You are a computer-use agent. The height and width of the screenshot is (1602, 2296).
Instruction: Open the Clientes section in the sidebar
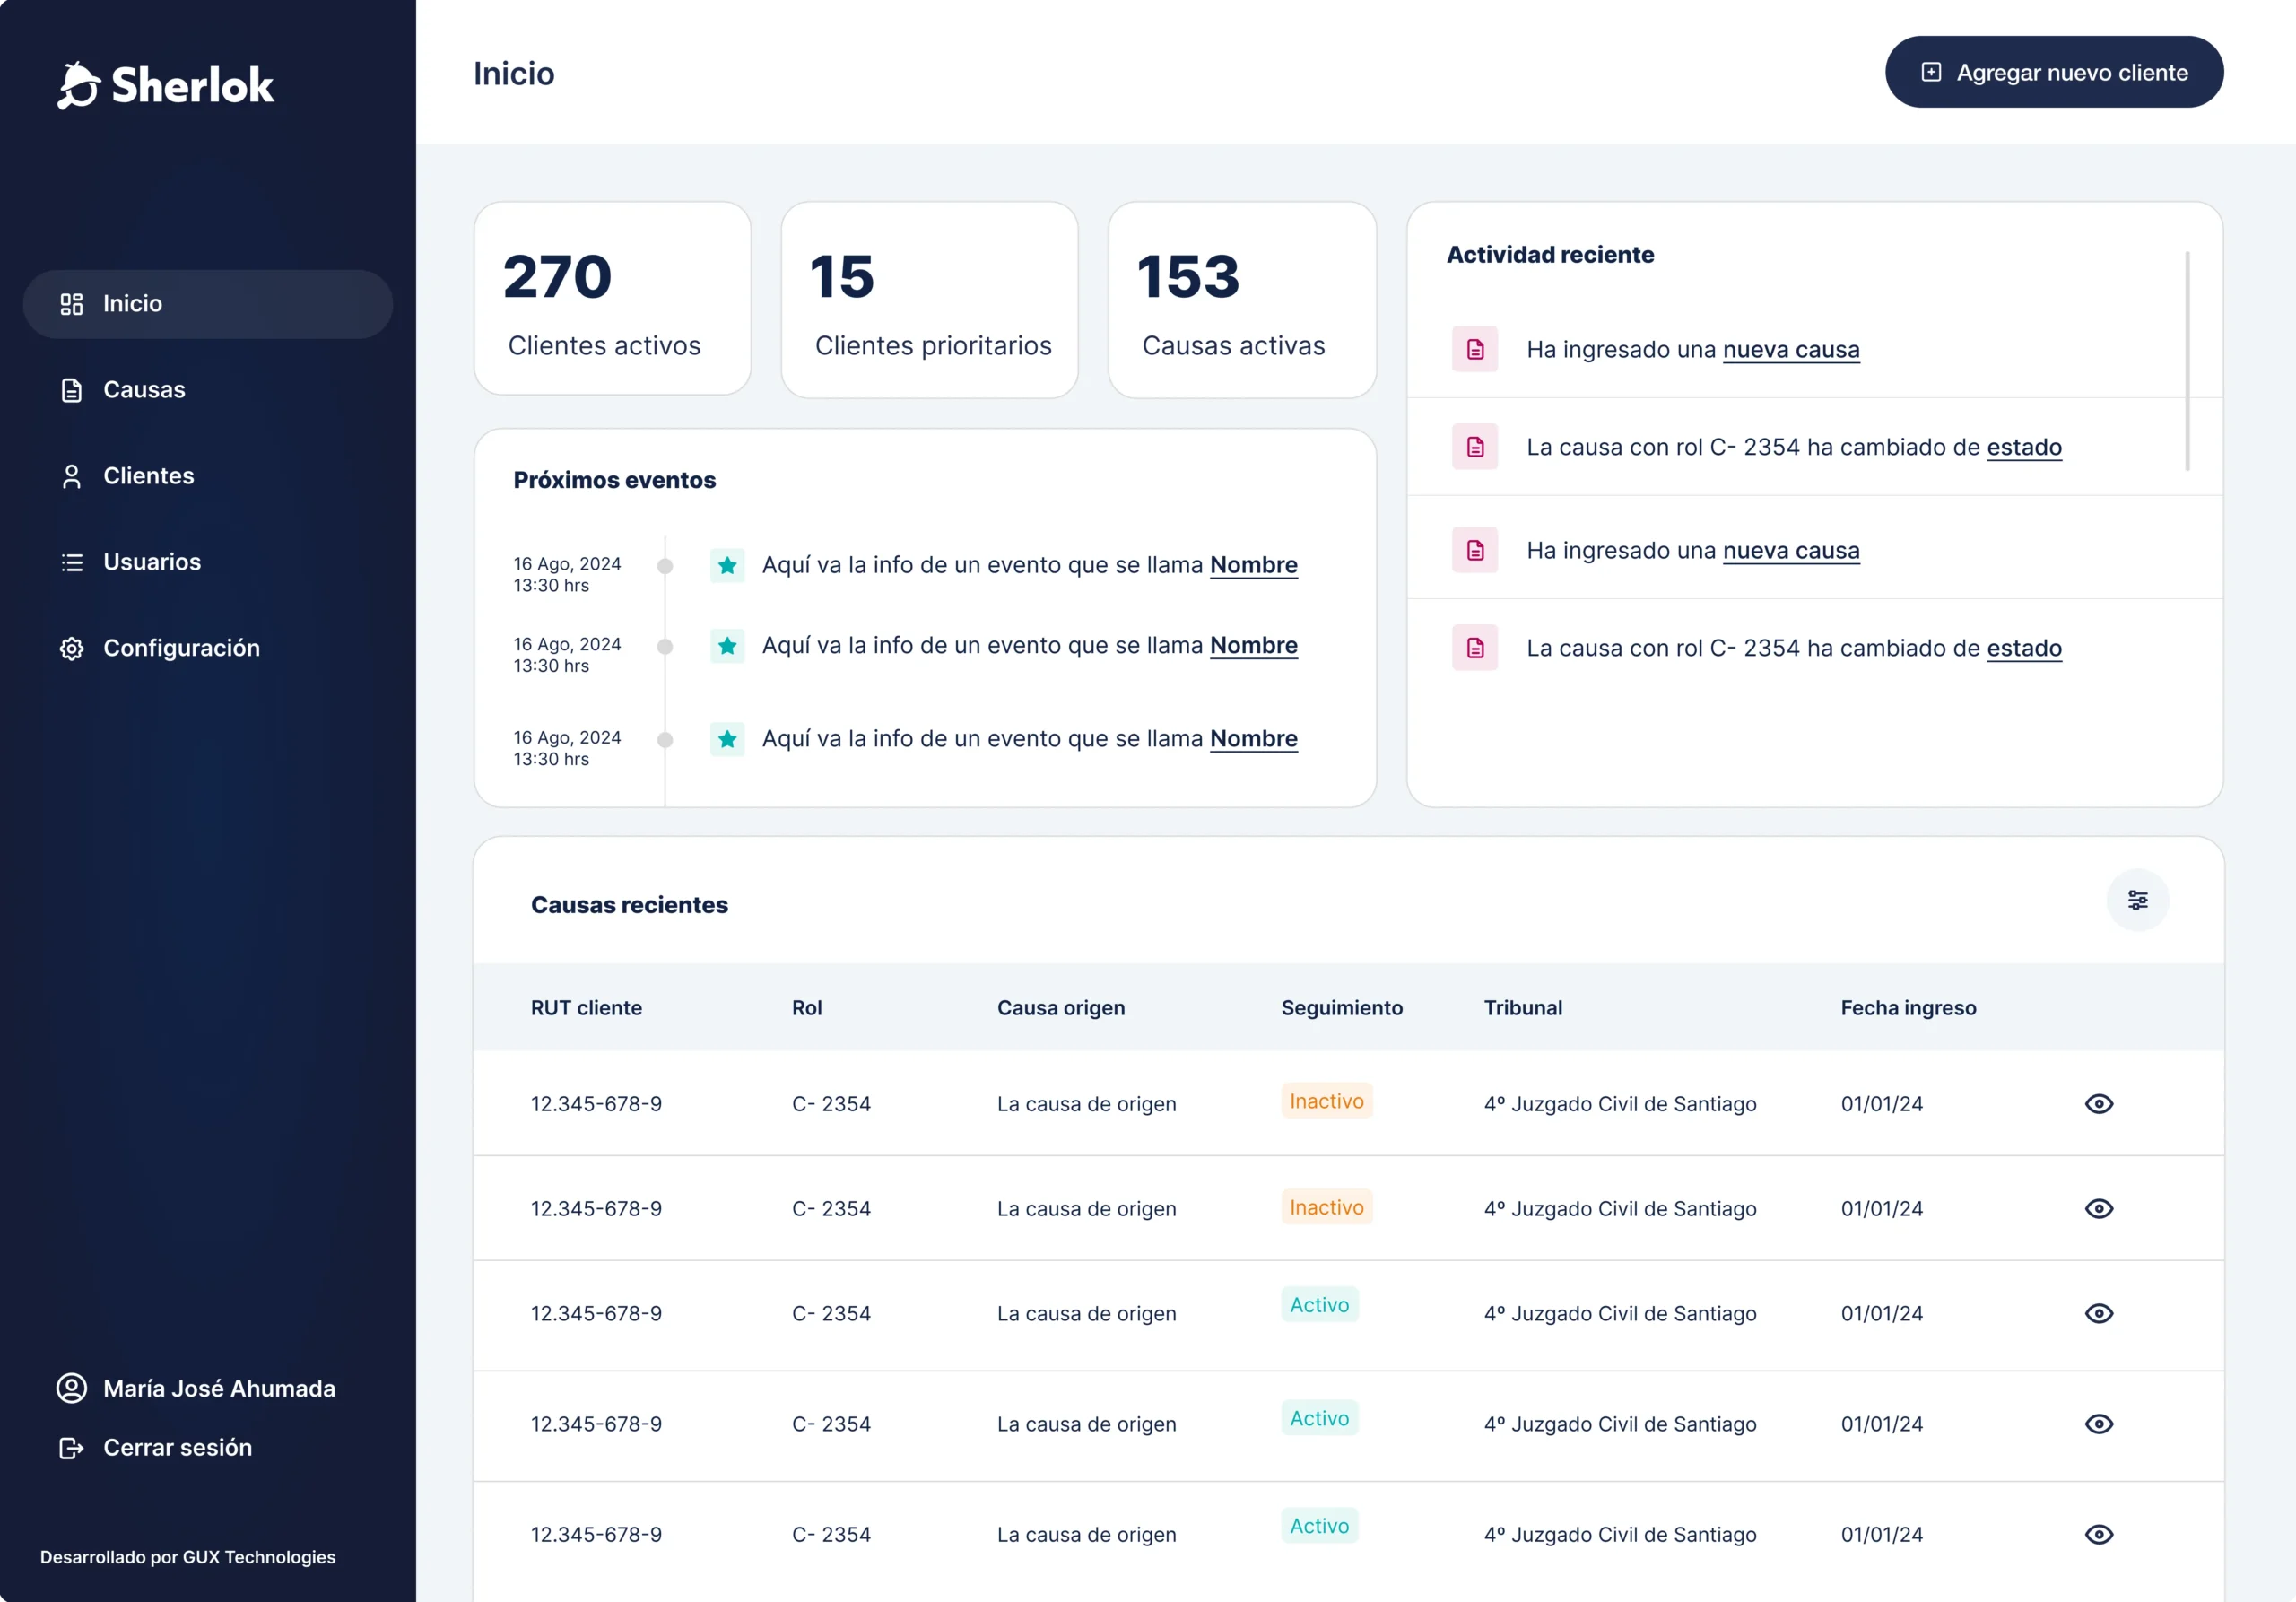pyautogui.click(x=148, y=476)
